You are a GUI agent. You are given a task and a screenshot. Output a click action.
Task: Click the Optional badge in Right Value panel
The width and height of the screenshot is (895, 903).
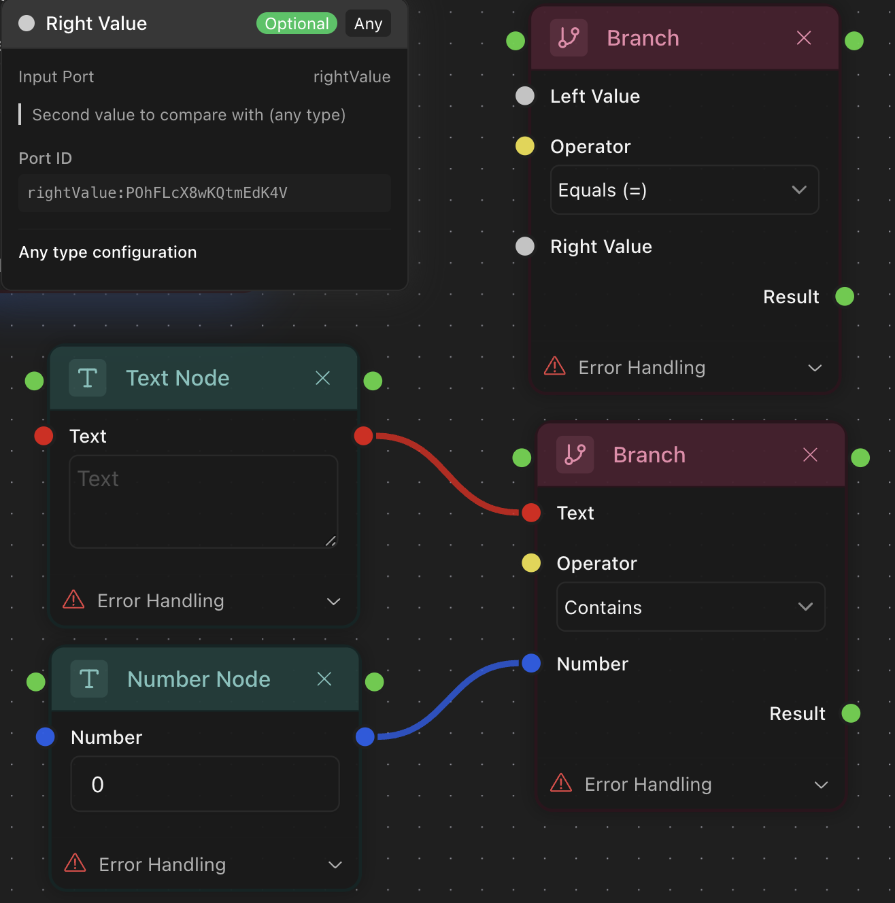click(297, 24)
